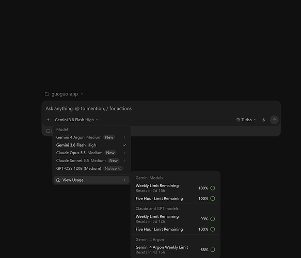Click Claude and GPT weekly 99% progress ring
Screen dimensions: 301x258
(213, 219)
